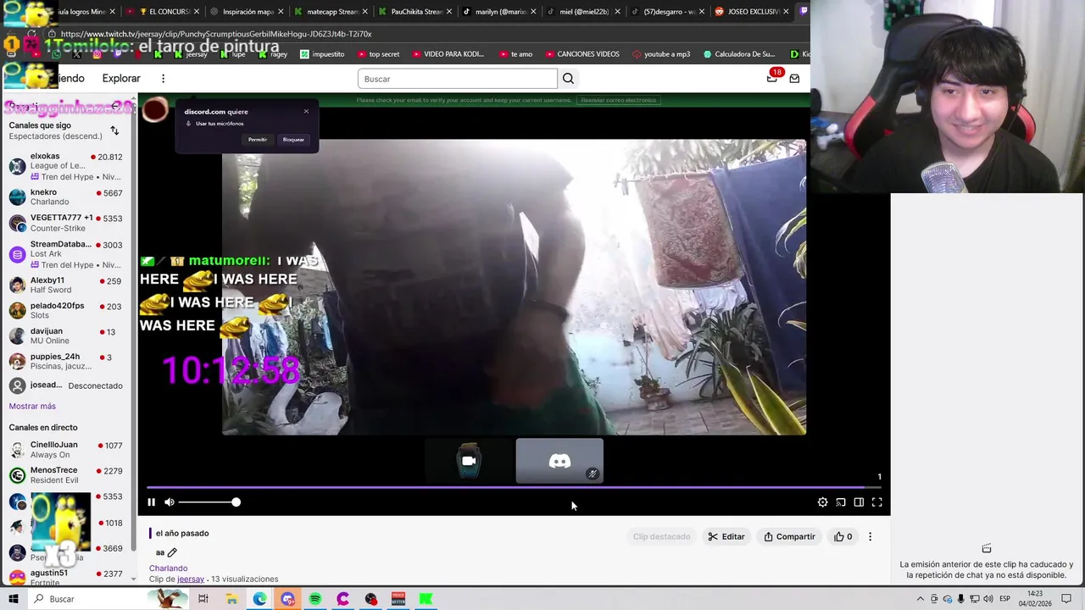Open elxokas channel in sidebar
The image size is (1085, 610).
[x=66, y=166]
